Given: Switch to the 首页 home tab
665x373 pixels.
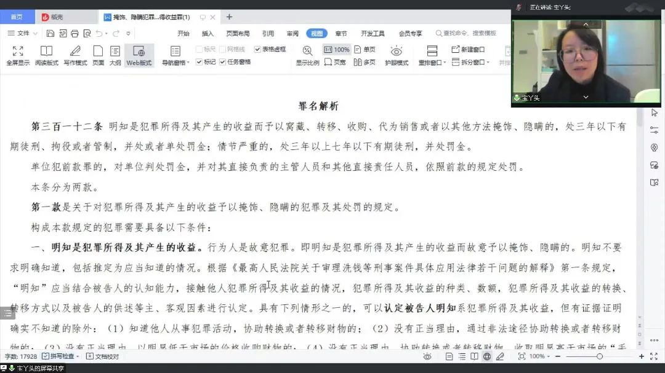Looking at the screenshot, I should click(x=17, y=17).
